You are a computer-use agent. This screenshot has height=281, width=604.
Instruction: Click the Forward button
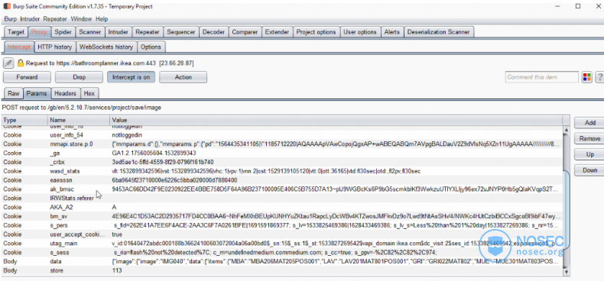pos(27,77)
